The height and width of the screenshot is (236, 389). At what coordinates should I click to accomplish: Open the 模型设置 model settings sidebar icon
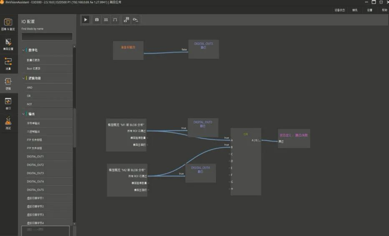click(x=8, y=44)
